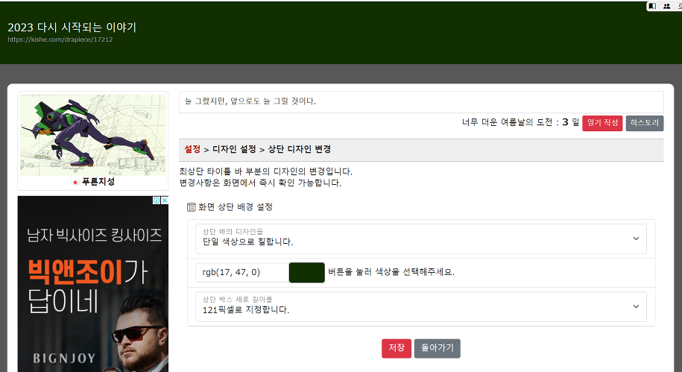Click the rgb(17, 47, 0) color input field
682x372 pixels.
pos(241,272)
